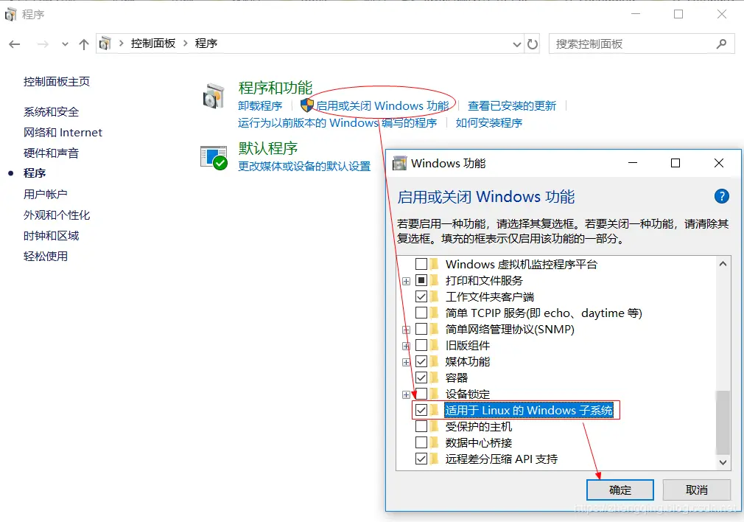Click the feature list scroll down arrow
The height and width of the screenshot is (522, 744).
[723, 462]
